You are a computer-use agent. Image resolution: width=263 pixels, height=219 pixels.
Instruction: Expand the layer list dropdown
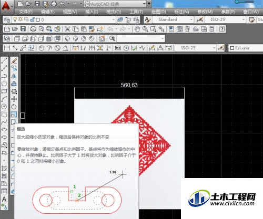114,19
